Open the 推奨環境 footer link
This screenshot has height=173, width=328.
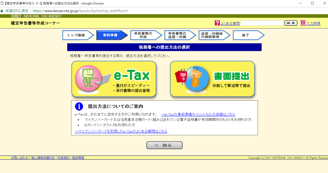[x=78, y=158]
